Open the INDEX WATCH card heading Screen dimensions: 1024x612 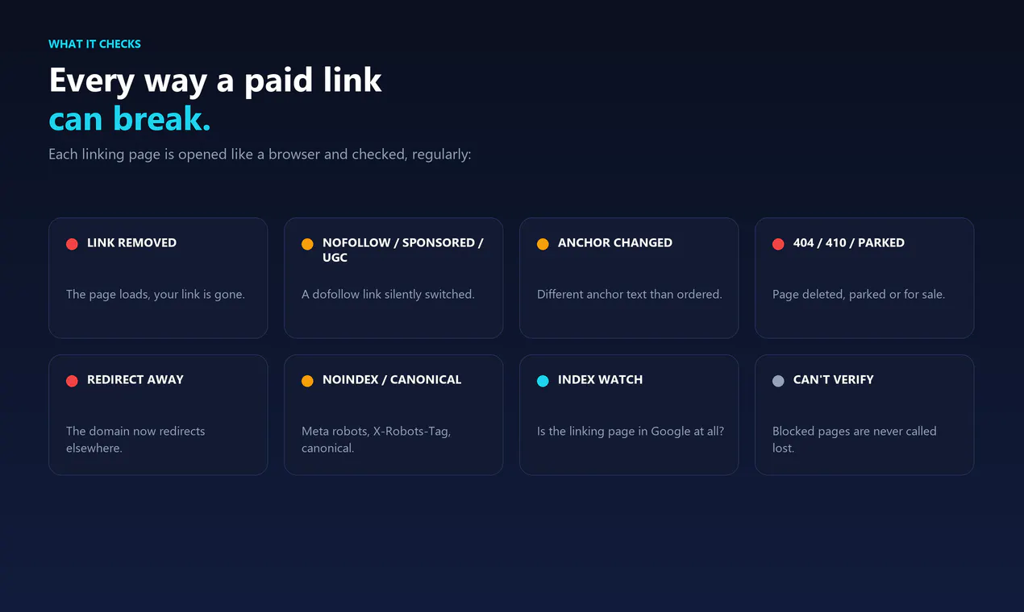tap(600, 379)
